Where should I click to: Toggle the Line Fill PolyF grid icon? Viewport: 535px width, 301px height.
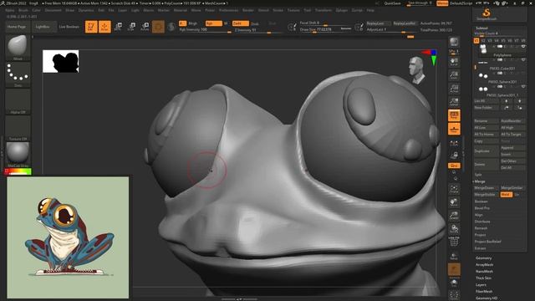454,242
